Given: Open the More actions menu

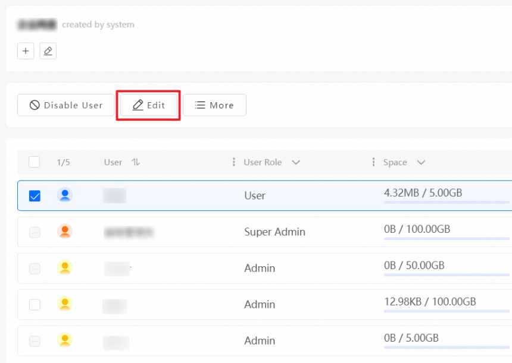Looking at the screenshot, I should [214, 105].
